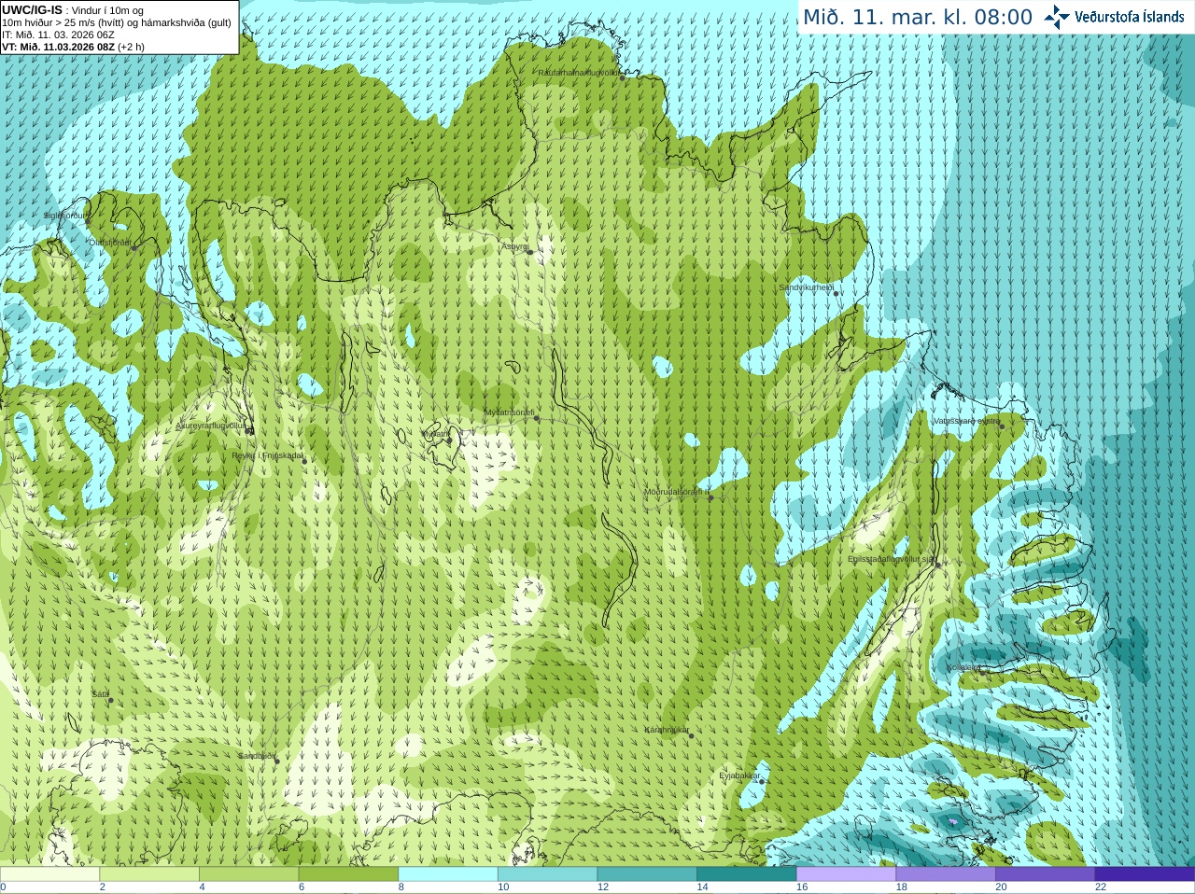Click the 'Egilsstaðaflugvöllur sjálf.' station label
The height and width of the screenshot is (894, 1195).
click(894, 559)
